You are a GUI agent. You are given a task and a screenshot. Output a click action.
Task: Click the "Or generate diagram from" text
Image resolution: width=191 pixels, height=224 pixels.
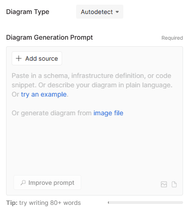(52, 113)
